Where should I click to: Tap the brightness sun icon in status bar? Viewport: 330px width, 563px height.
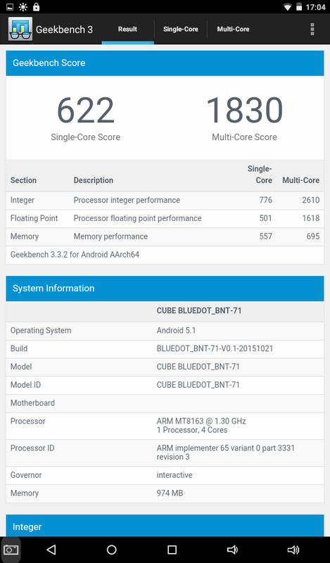coord(23,7)
